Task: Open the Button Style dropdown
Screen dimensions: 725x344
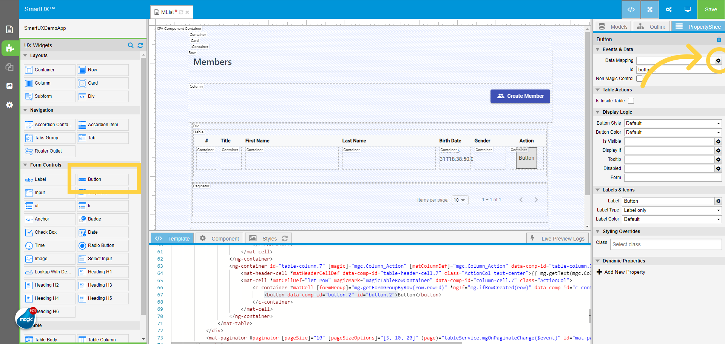Action: click(x=673, y=123)
